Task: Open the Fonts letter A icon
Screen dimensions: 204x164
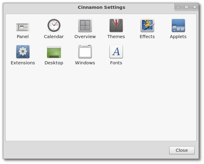Action: click(116, 52)
